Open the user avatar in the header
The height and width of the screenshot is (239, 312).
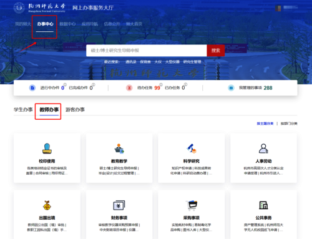278,8
